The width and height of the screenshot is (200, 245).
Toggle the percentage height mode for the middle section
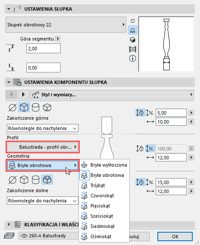click(150, 148)
